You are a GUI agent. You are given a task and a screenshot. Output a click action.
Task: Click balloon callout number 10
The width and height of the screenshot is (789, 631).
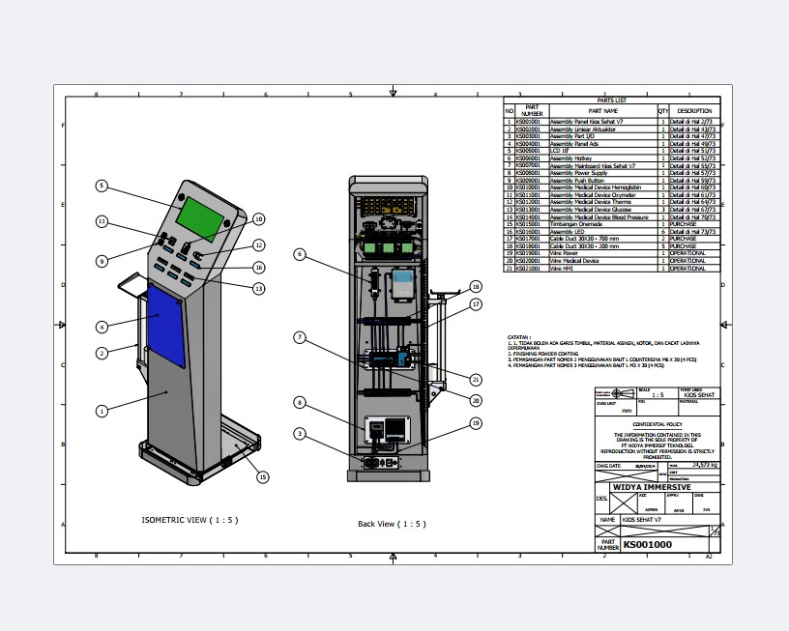[x=258, y=219]
